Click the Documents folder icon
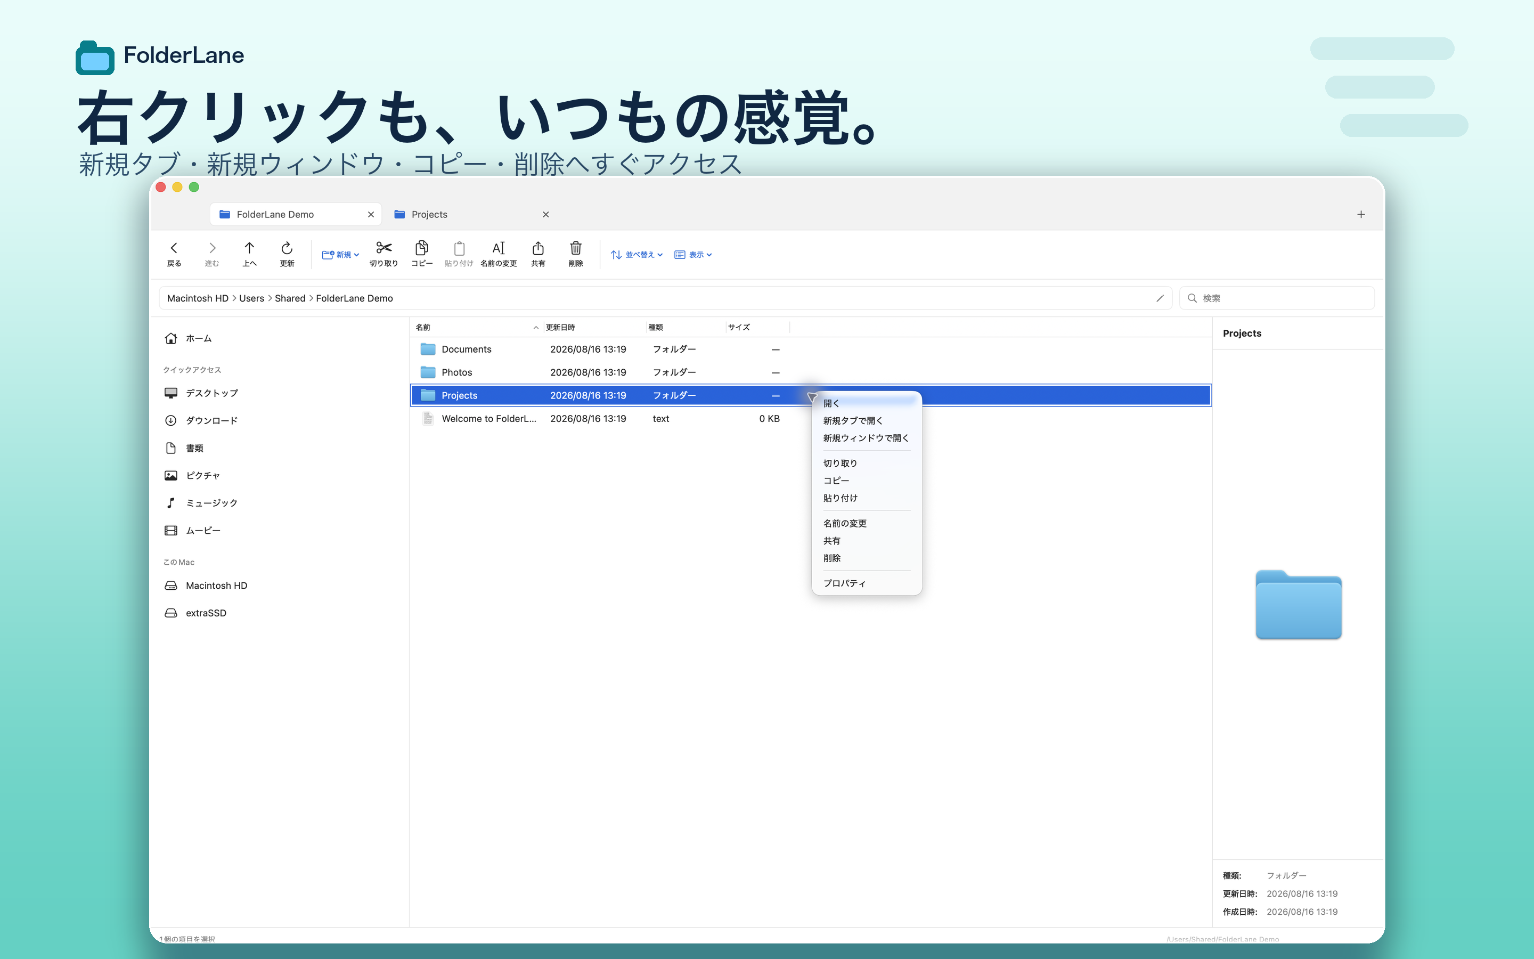 coord(428,350)
